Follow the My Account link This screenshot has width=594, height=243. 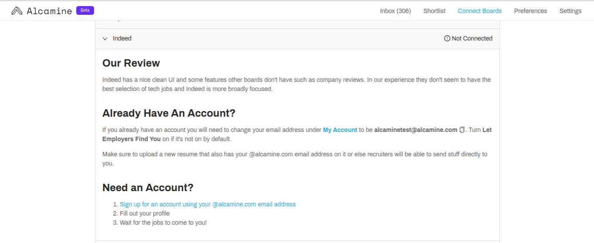coord(340,130)
